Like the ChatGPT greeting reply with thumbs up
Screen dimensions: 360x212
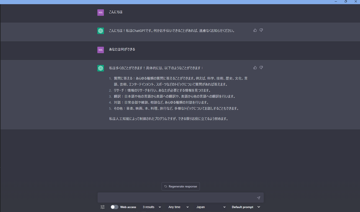coord(255,30)
